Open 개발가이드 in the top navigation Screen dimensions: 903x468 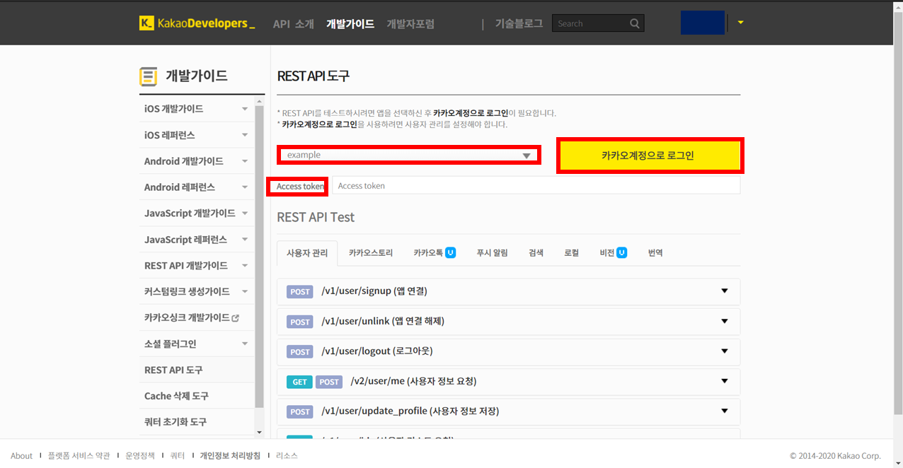350,23
